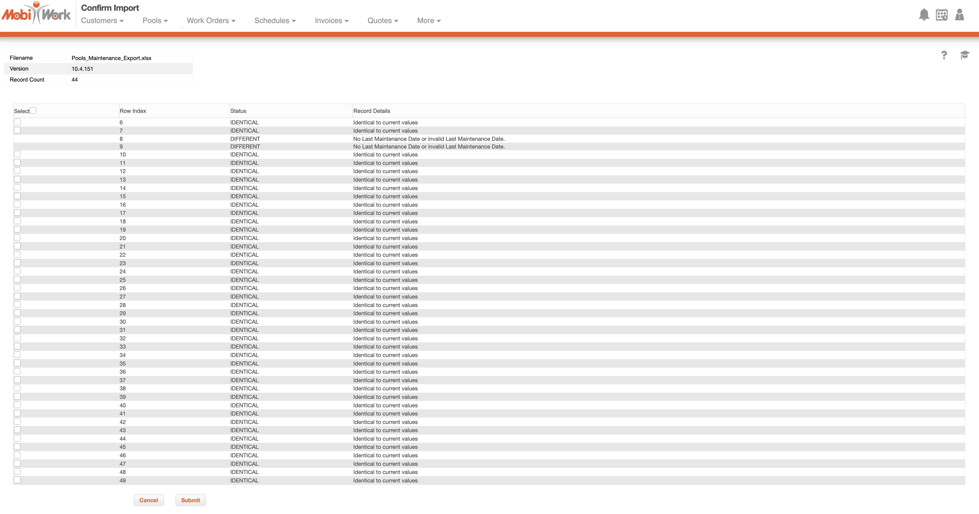Screen dimensions: 979x514
Task: Open the calendar schedule icon
Action: click(x=941, y=15)
